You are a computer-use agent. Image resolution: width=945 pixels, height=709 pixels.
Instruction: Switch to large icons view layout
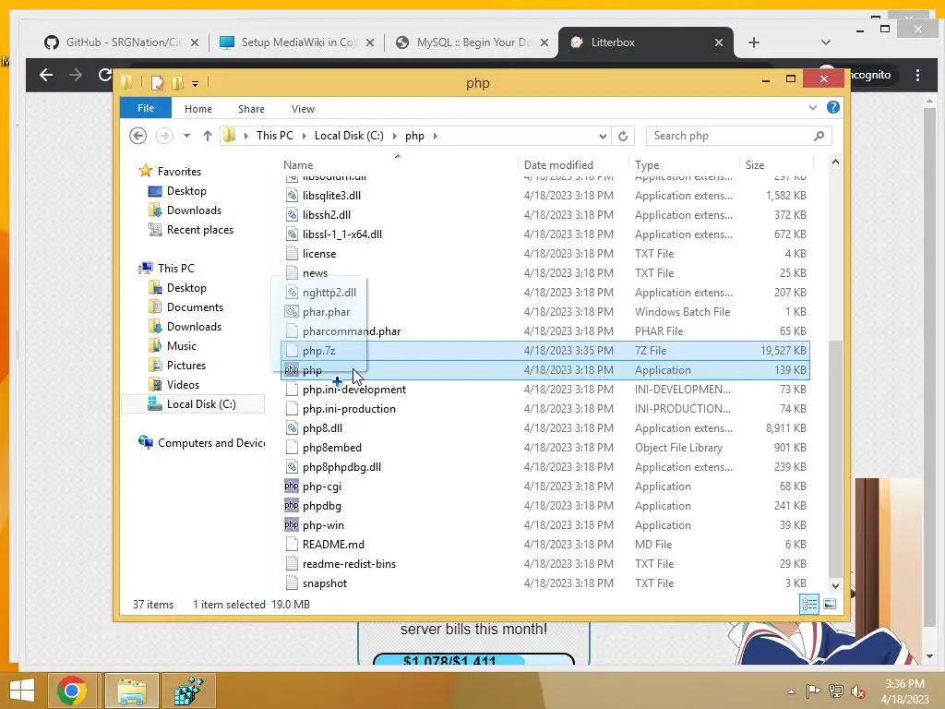[830, 604]
